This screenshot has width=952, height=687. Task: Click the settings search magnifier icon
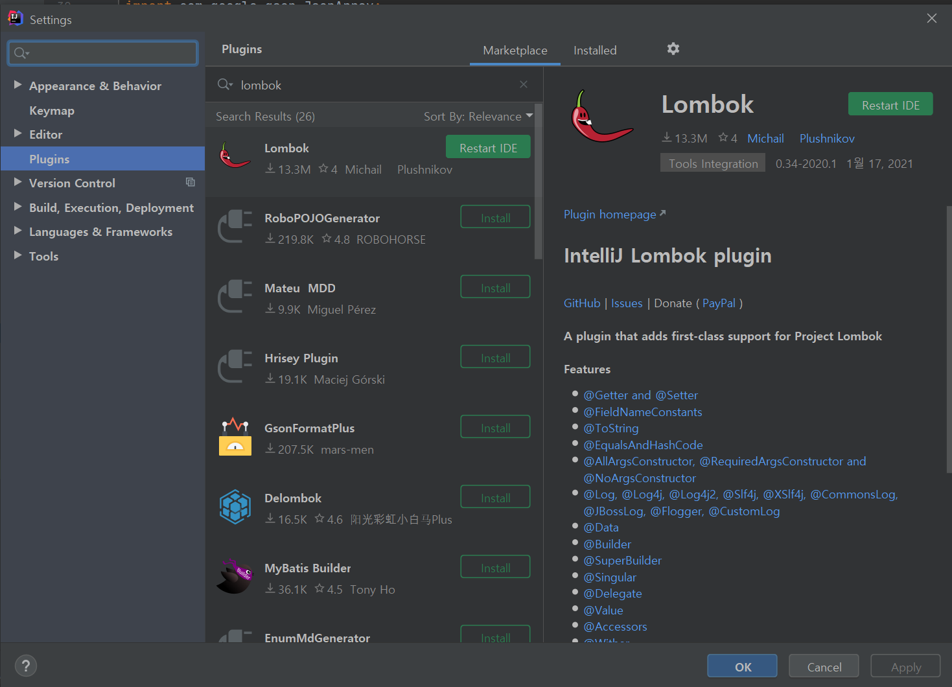tap(21, 53)
